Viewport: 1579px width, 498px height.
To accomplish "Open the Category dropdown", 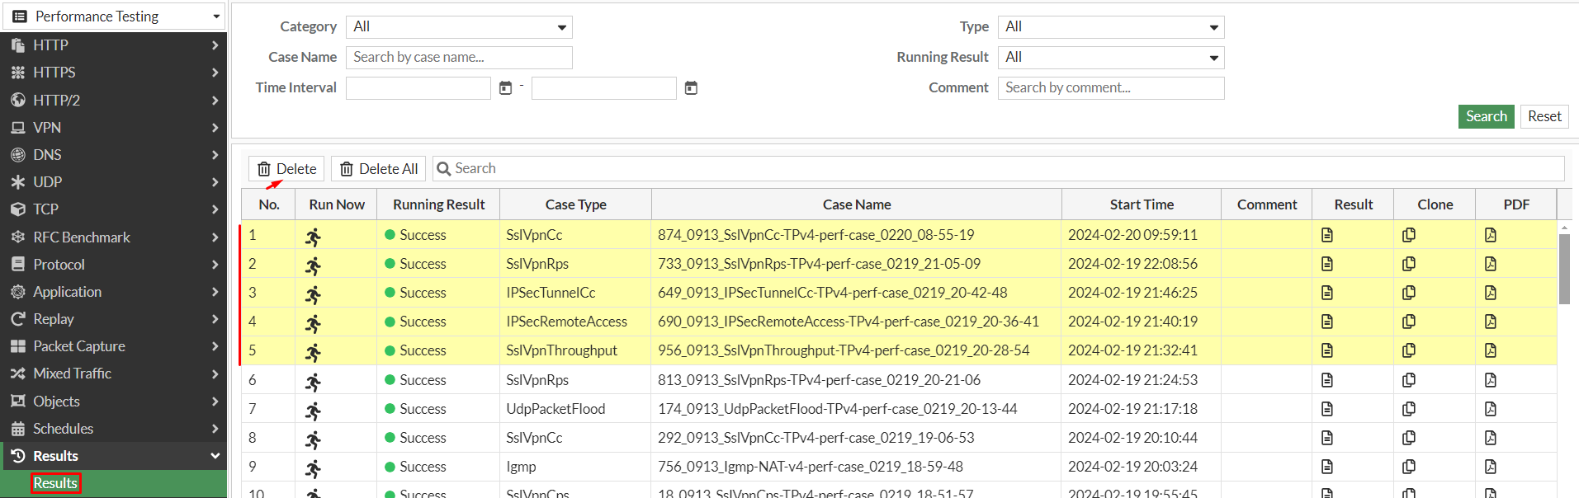I will (459, 27).
